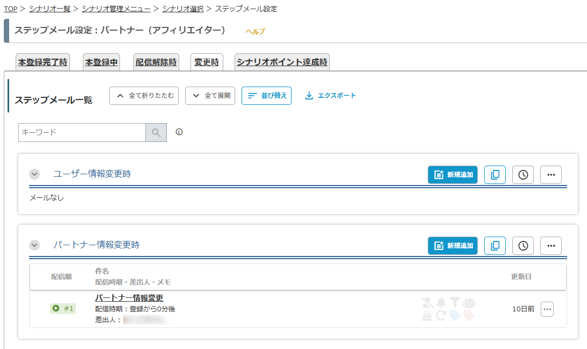Click the info icon next to the search box
The image size is (587, 349).
tap(180, 132)
